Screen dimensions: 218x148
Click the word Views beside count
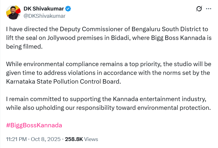click(x=91, y=139)
